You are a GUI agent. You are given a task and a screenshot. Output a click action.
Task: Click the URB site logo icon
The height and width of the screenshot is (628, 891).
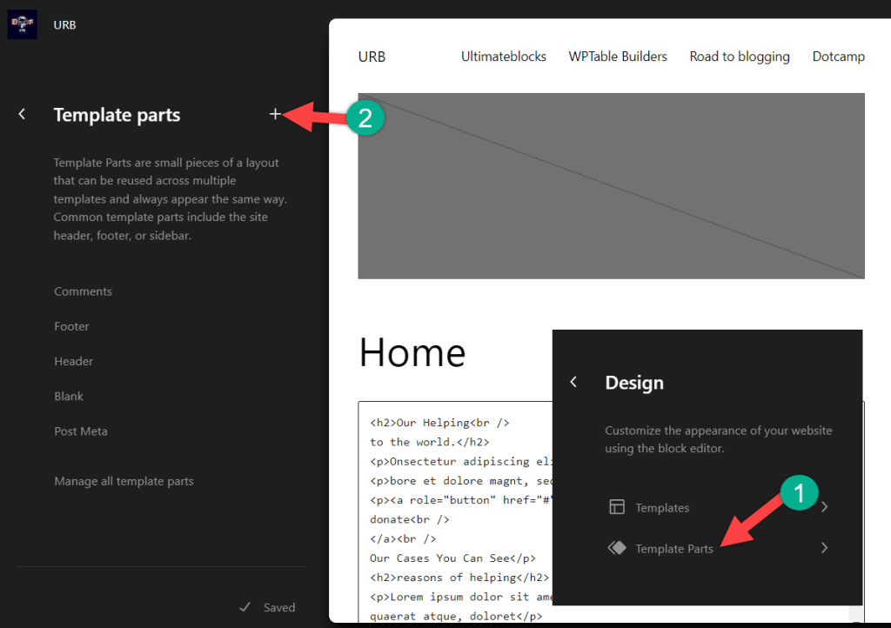pyautogui.click(x=22, y=24)
